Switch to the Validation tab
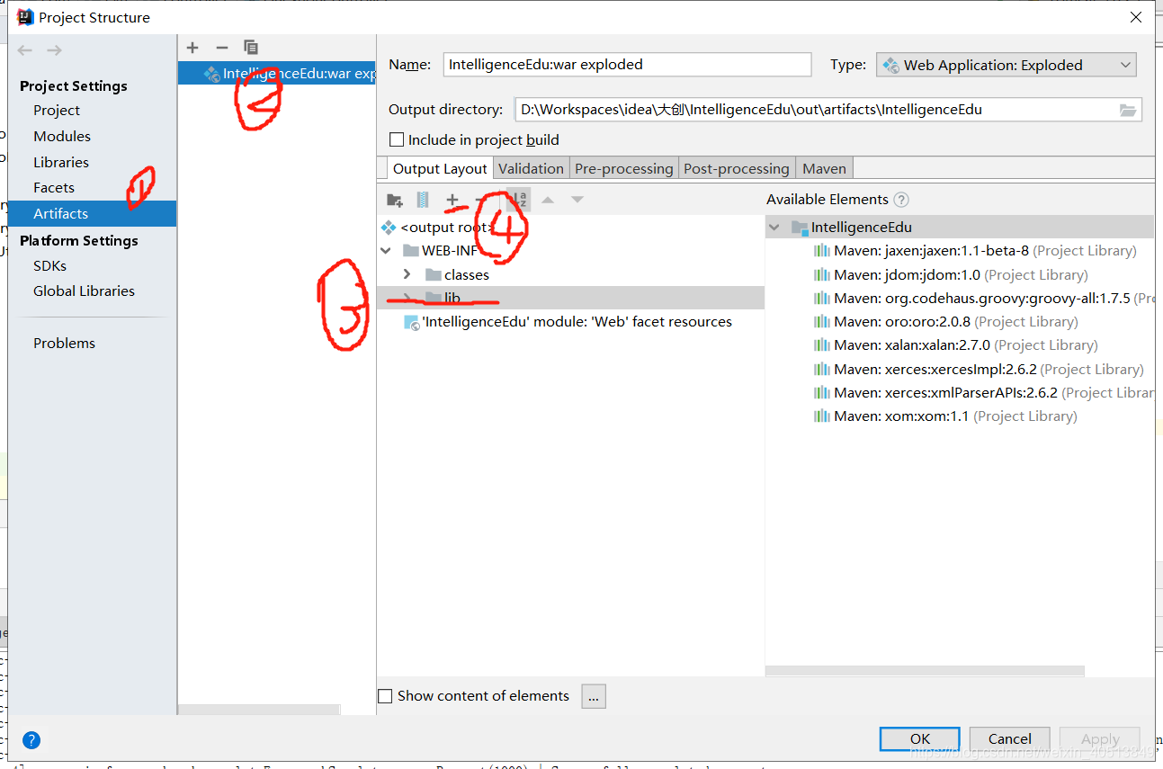1163x769 pixels. (x=531, y=168)
